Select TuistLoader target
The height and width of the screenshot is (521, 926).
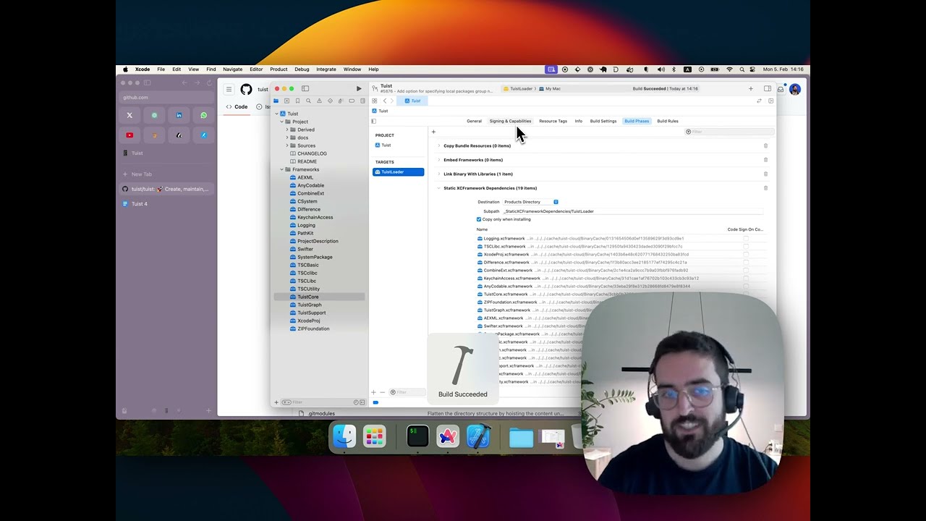[x=398, y=171]
